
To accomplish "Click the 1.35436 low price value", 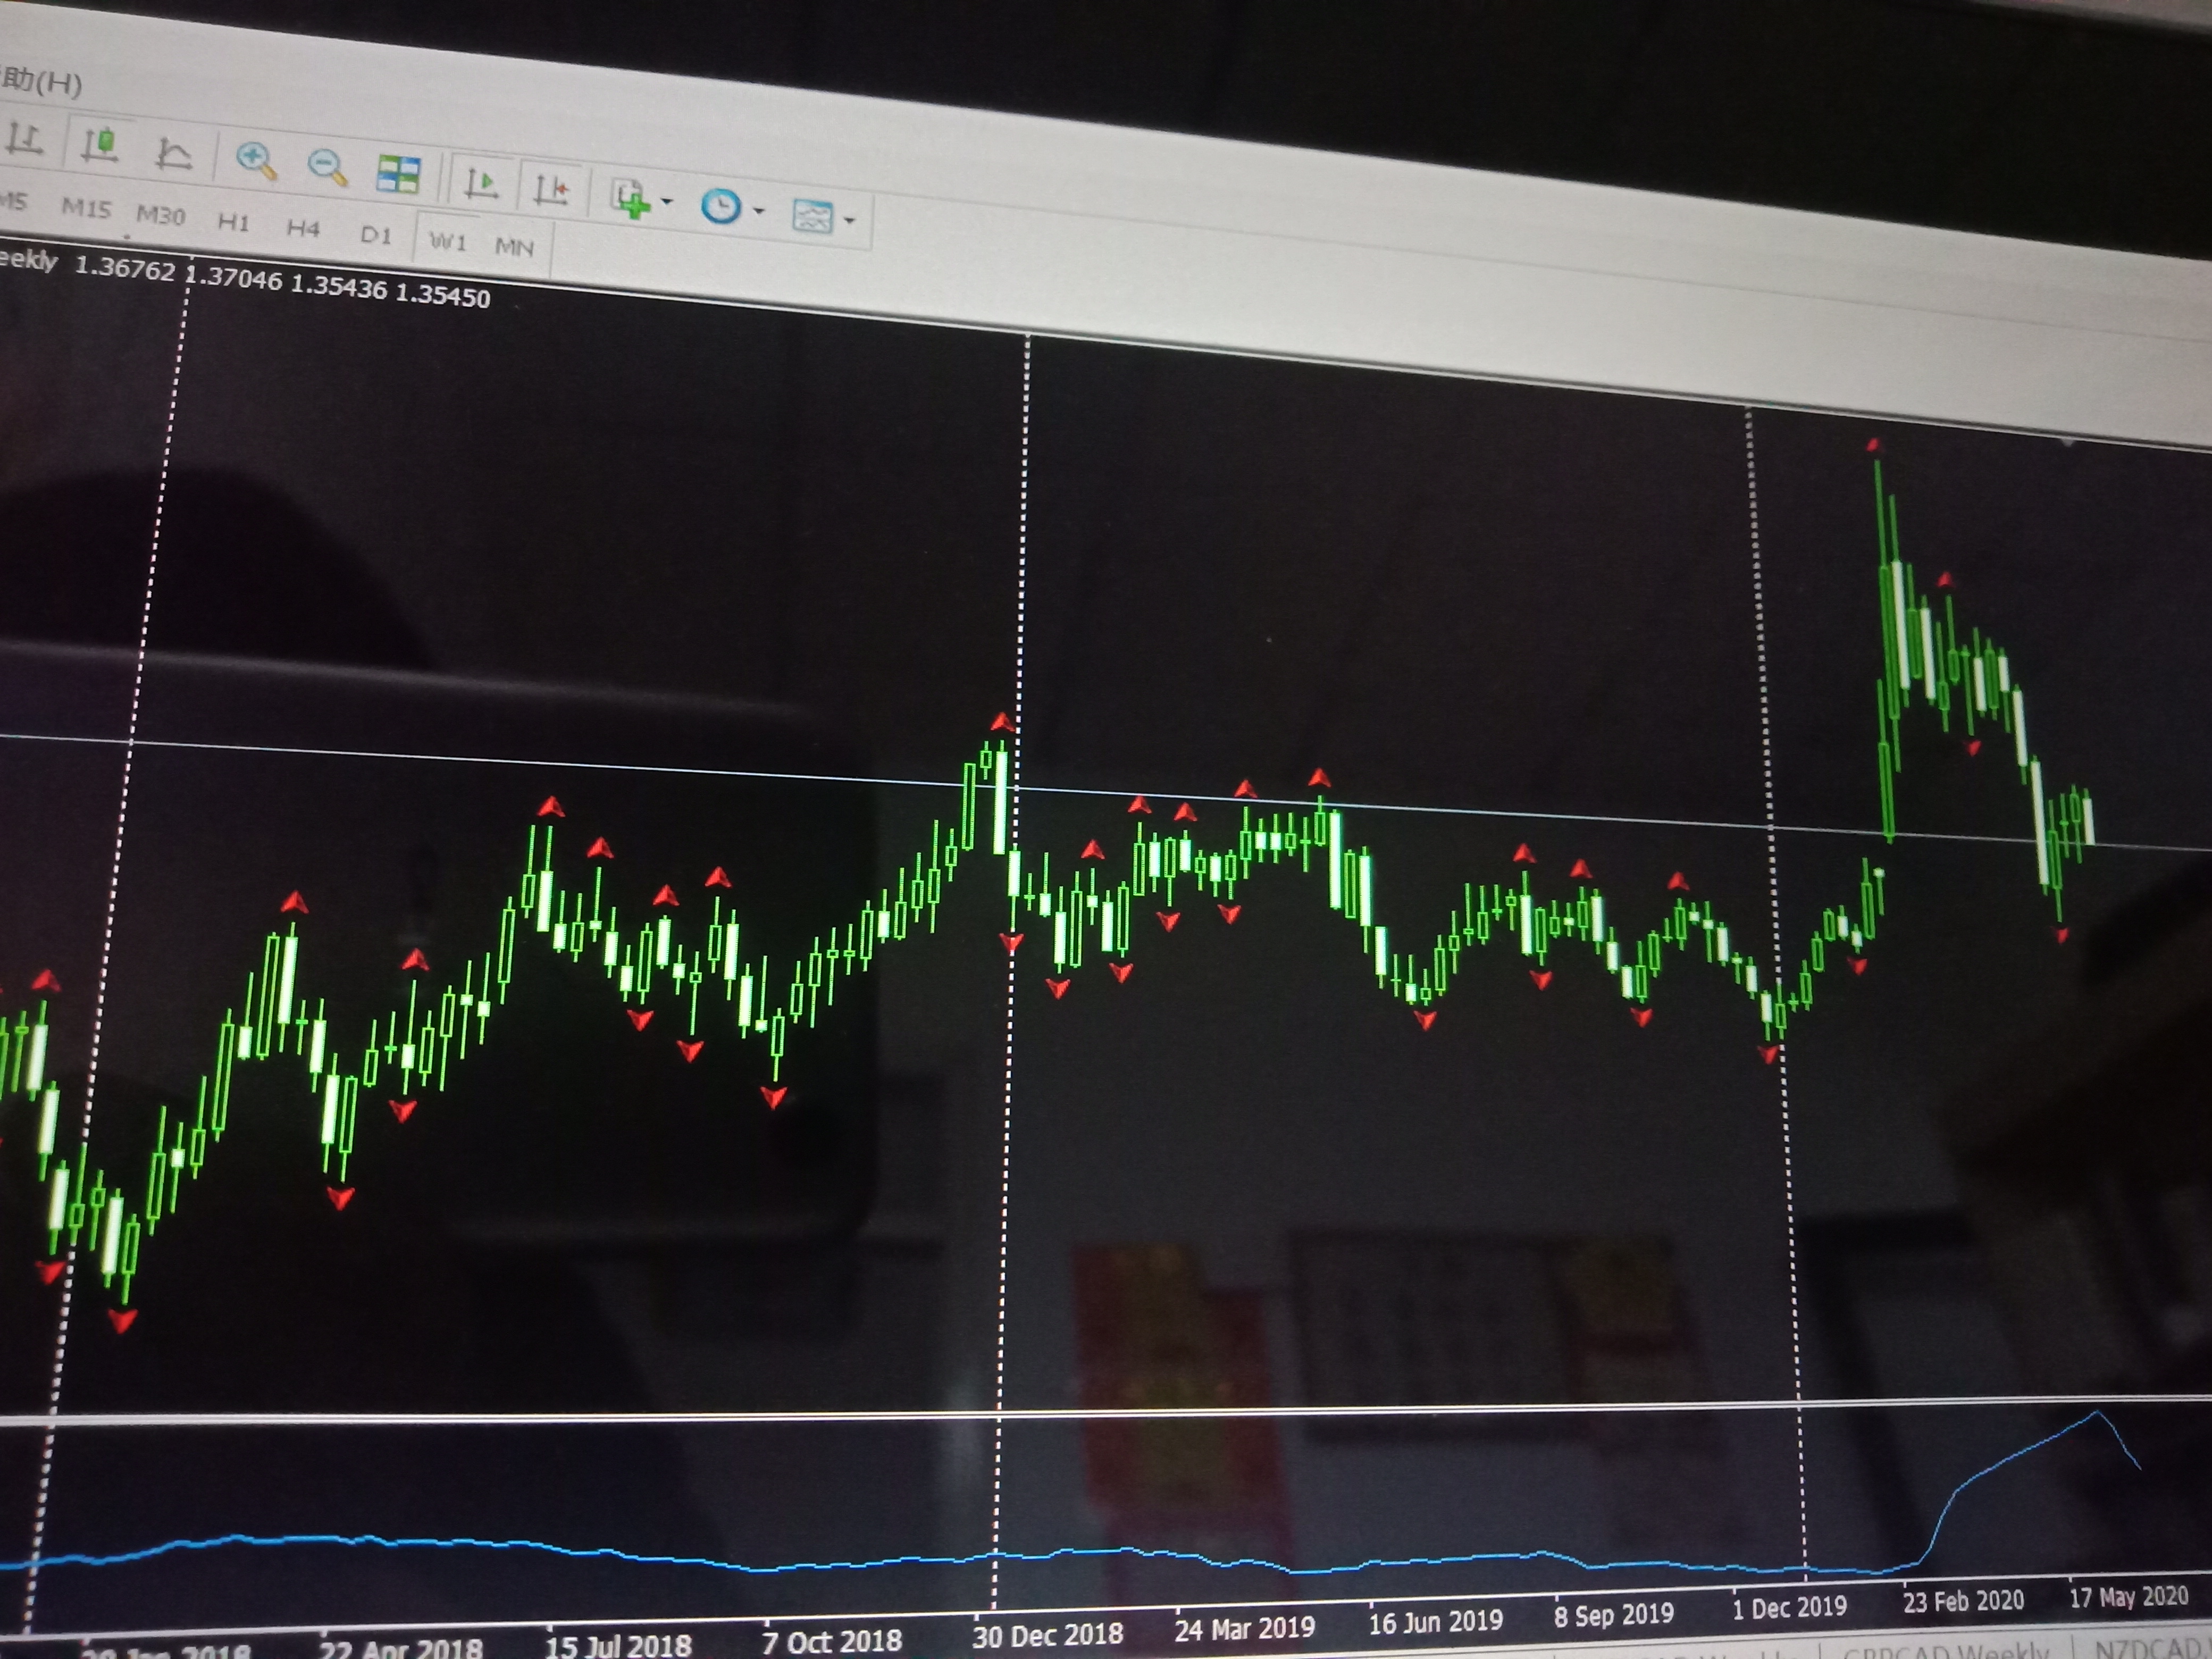I will click(x=338, y=287).
